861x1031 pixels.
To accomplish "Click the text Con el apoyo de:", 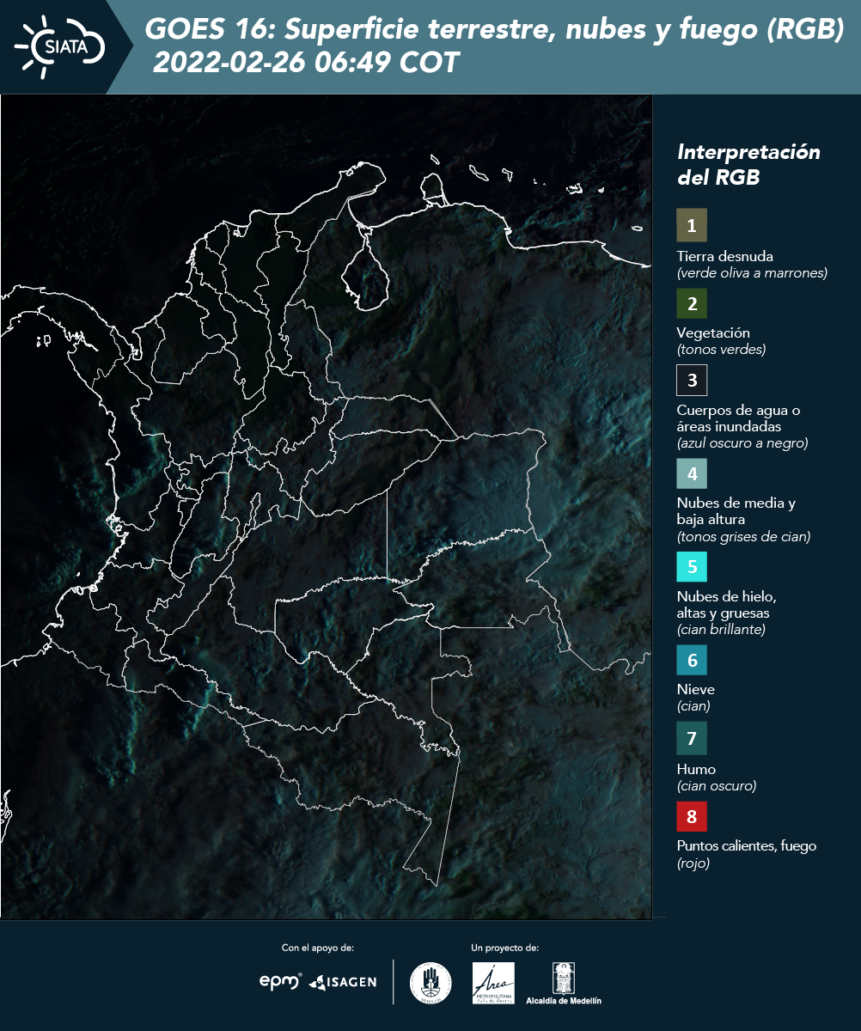I will tap(318, 948).
